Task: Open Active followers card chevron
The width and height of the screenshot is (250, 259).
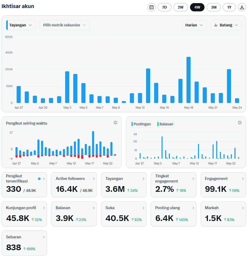Action: [94, 179]
